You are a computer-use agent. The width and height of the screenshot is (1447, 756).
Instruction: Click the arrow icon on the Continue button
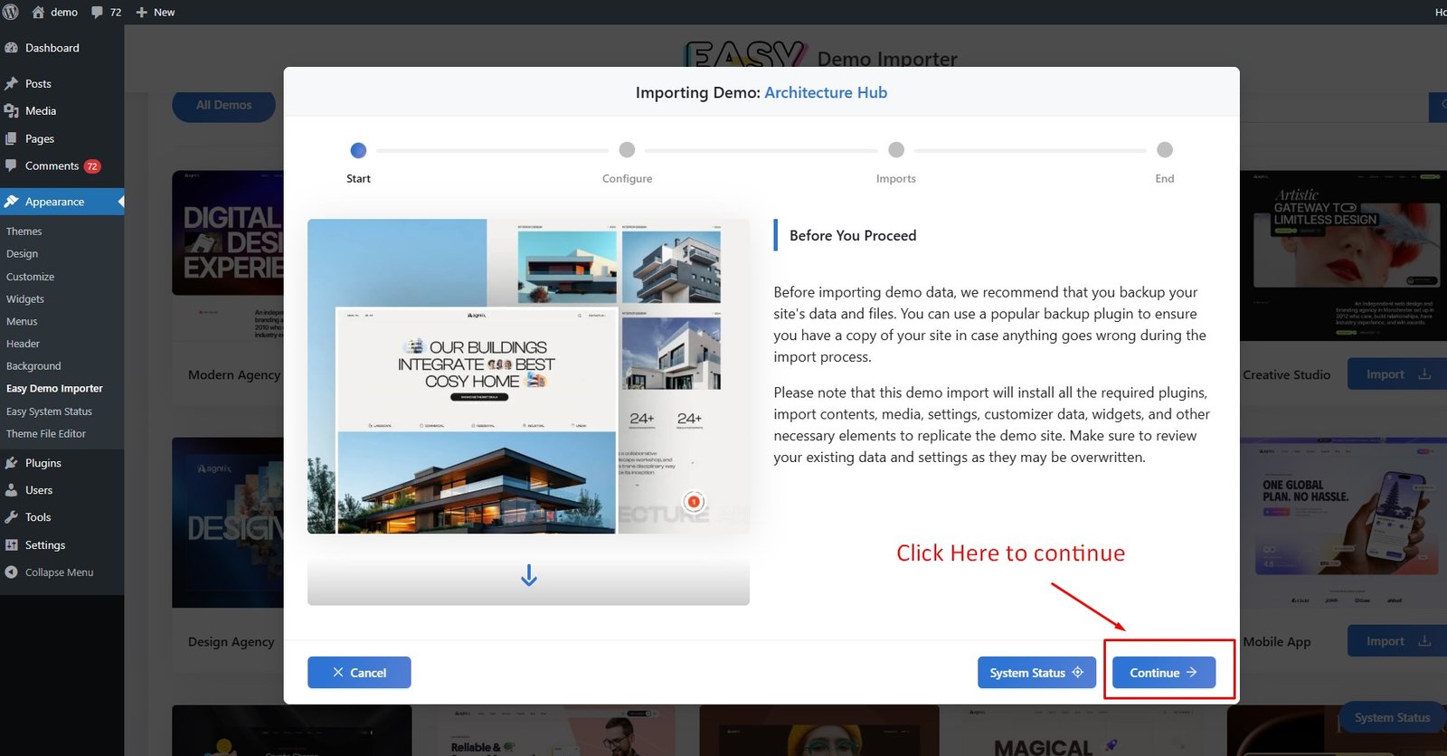[1192, 673]
